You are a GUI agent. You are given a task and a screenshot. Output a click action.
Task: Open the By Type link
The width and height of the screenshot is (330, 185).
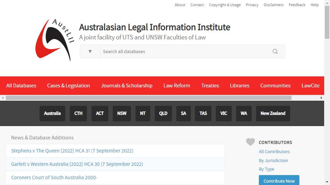[266, 169]
